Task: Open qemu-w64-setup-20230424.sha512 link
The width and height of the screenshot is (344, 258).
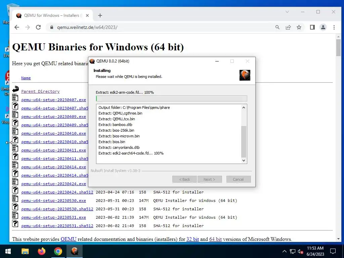Action: pos(57,192)
